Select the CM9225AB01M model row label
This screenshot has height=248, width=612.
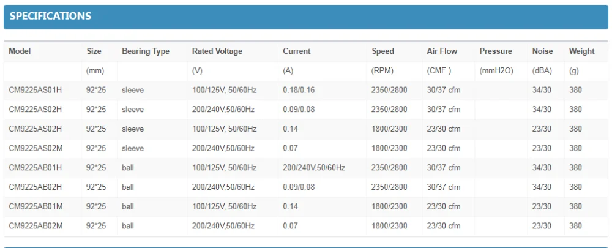[x=35, y=207]
